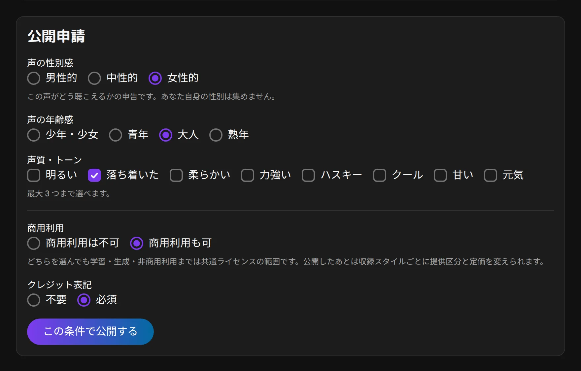The width and height of the screenshot is (581, 371).
Task: Choose the 大人 radio button
Action: pyautogui.click(x=166, y=135)
